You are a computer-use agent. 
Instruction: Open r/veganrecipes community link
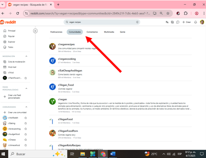[66, 44]
